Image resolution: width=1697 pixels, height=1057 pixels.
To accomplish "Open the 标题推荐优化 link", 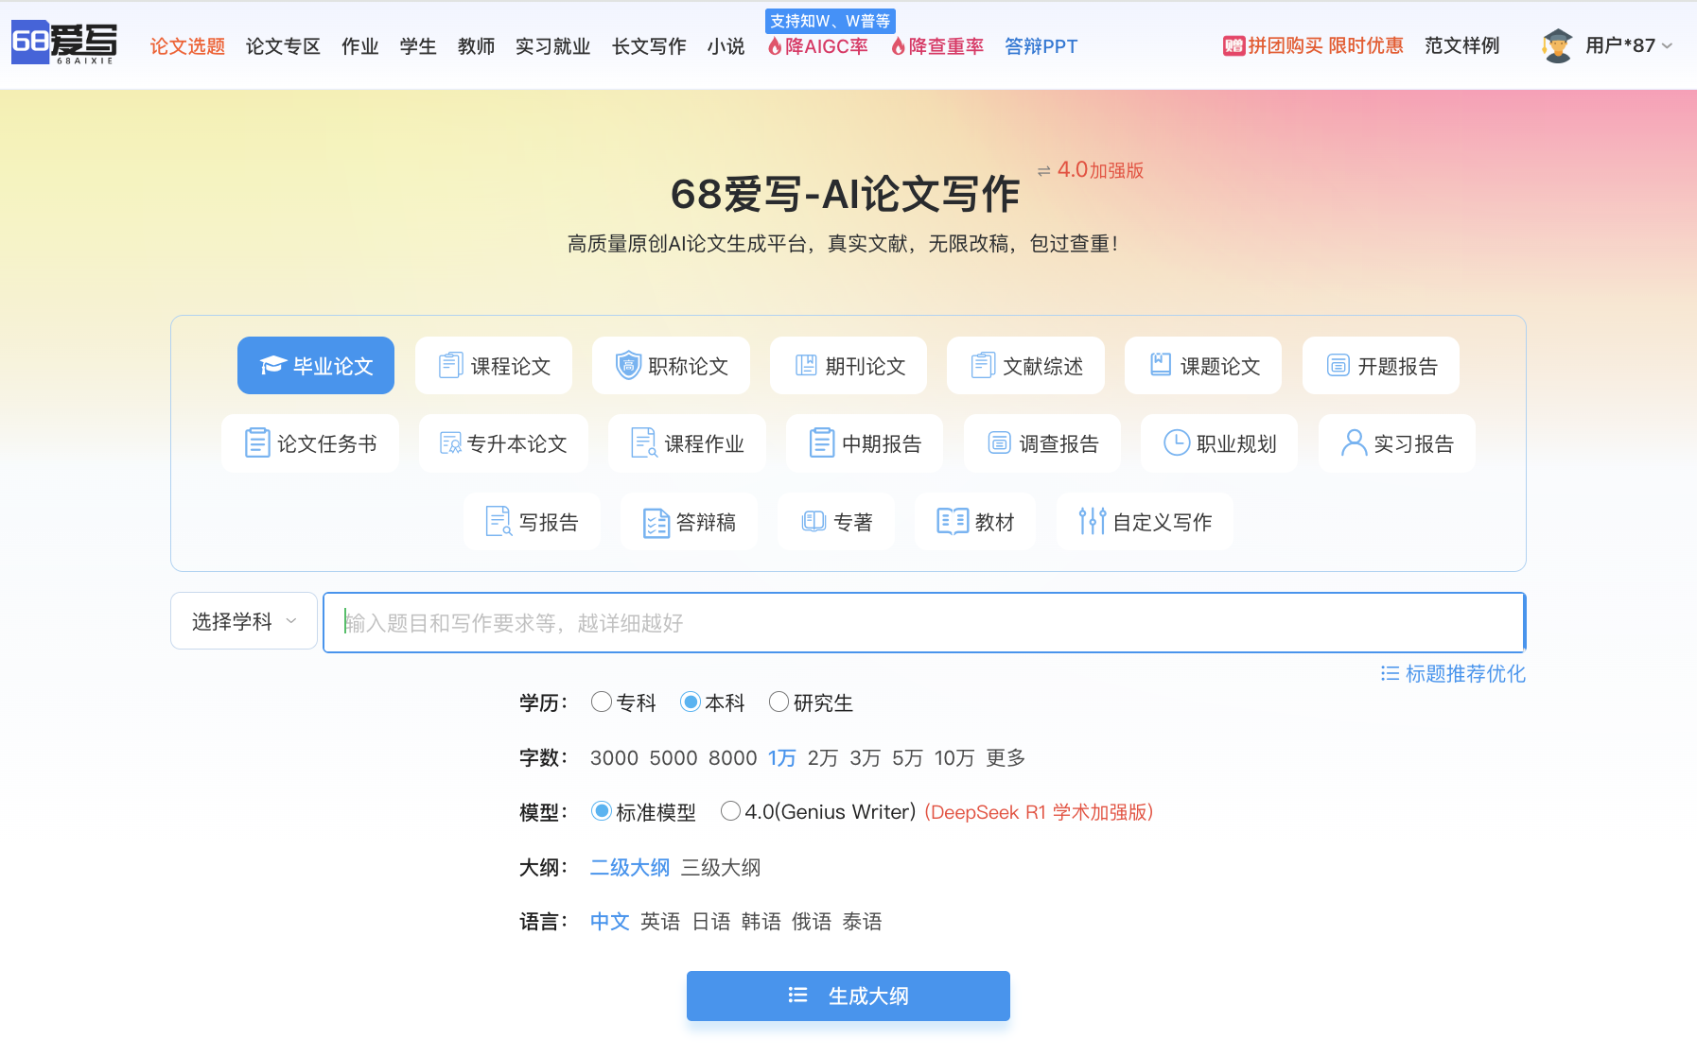I will pos(1453,674).
